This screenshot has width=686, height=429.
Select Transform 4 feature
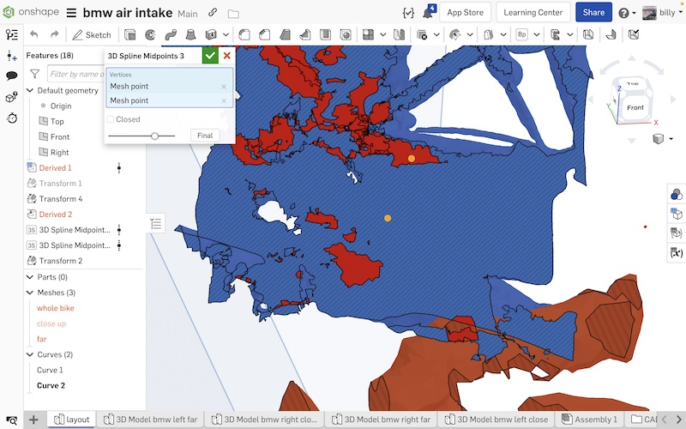click(61, 199)
